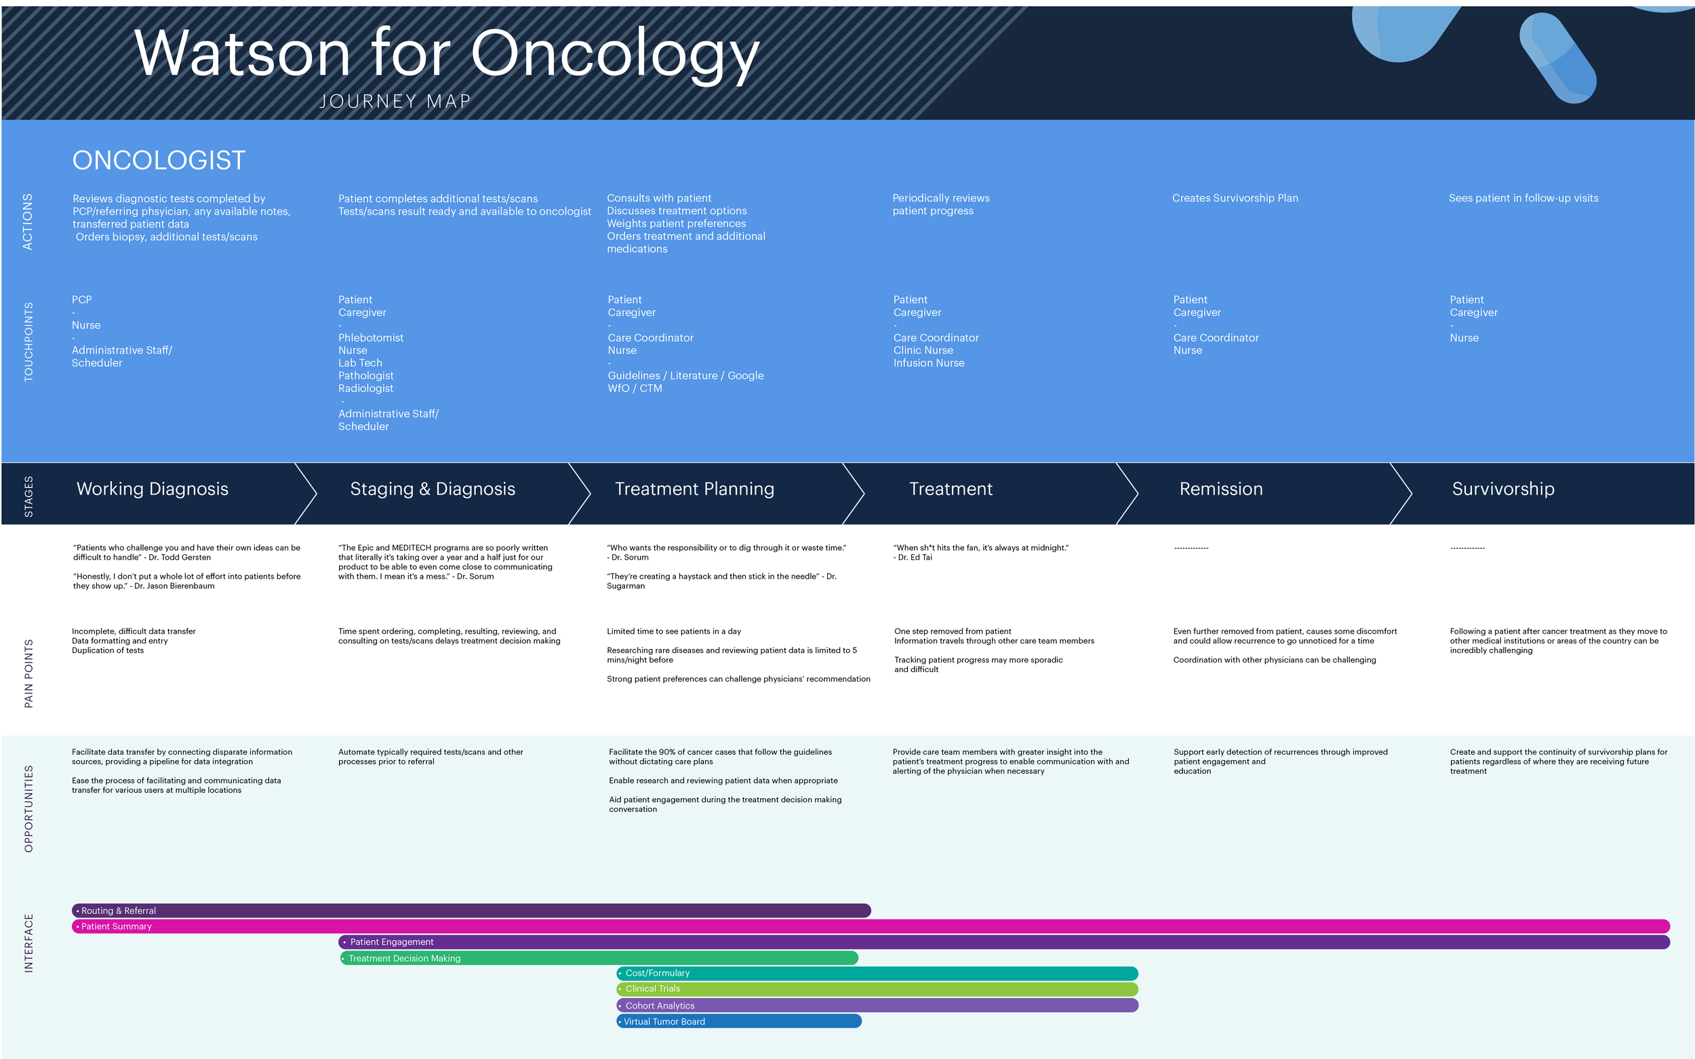Click the Creates Survivorship Plan action

(x=1235, y=199)
